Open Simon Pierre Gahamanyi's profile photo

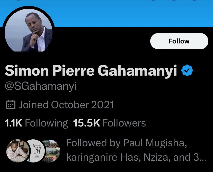(x=29, y=31)
